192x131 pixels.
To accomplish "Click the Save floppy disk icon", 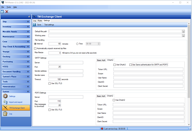I will (x=34, y=25).
